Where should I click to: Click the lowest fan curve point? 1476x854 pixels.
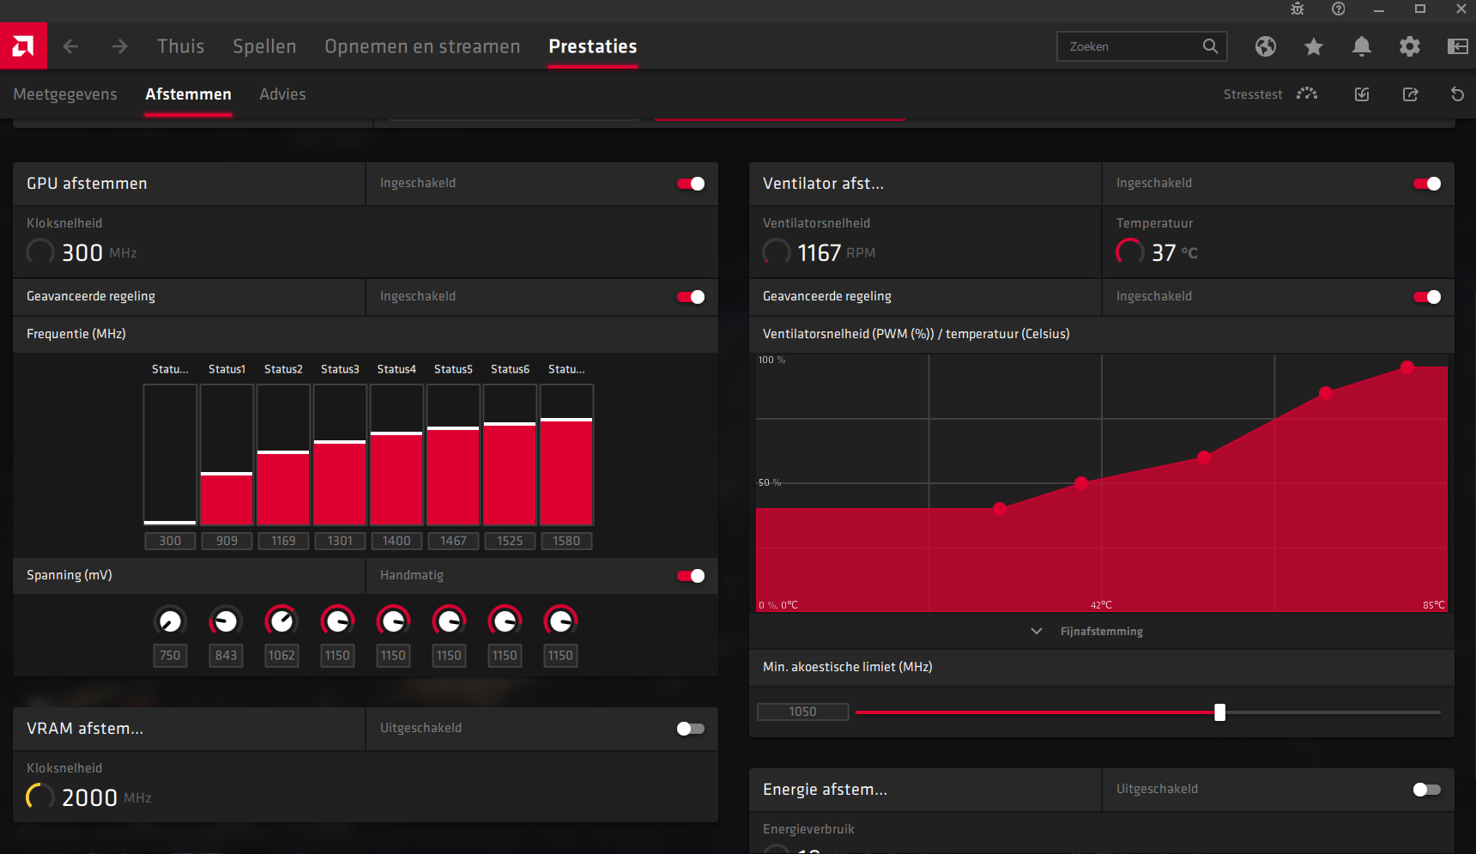click(x=1000, y=509)
